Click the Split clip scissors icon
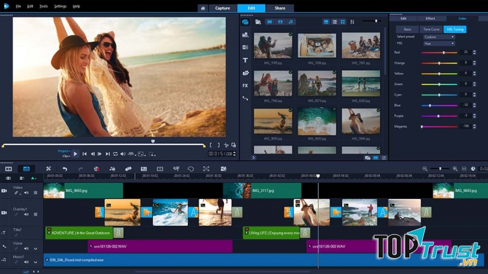Screen dimensions: 488x274 [x=226, y=145]
